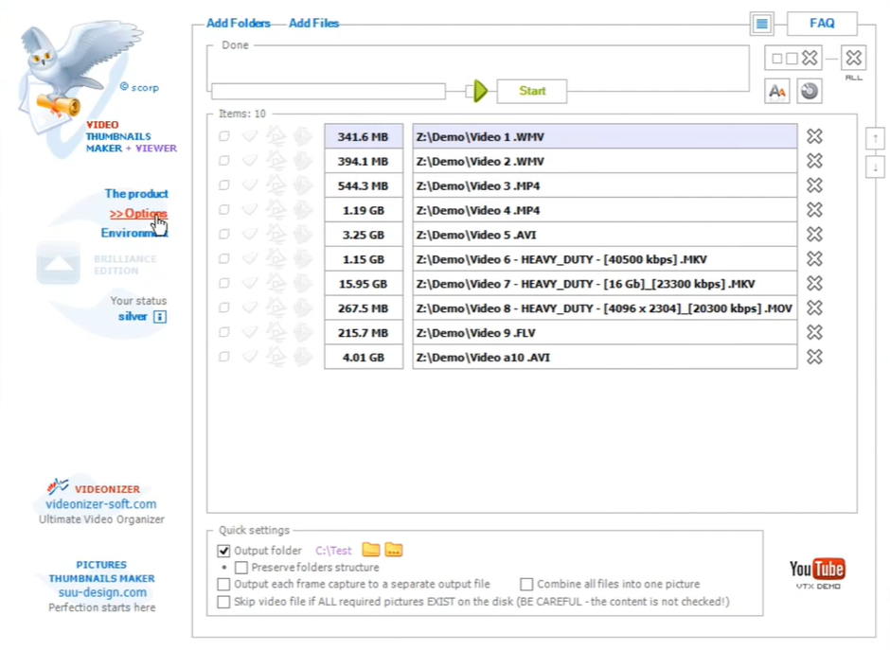Toggle the Output folder checkbox

point(223,551)
